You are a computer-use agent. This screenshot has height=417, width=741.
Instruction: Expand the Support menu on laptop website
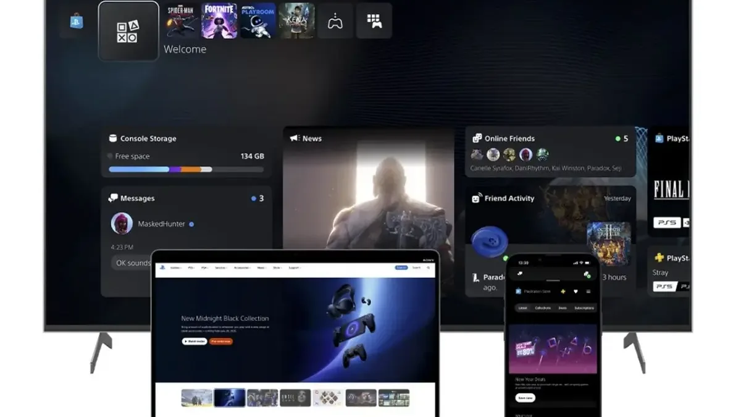click(295, 267)
